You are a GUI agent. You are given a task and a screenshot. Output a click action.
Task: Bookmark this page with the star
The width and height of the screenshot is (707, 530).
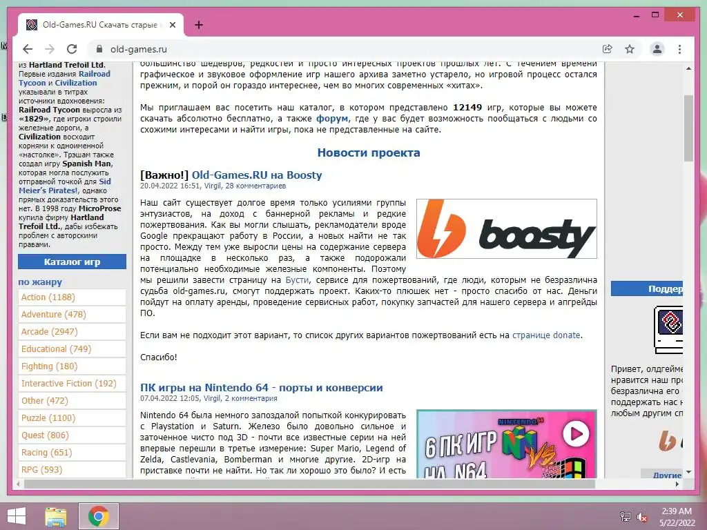click(630, 49)
